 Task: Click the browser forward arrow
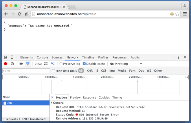pos(13,14)
